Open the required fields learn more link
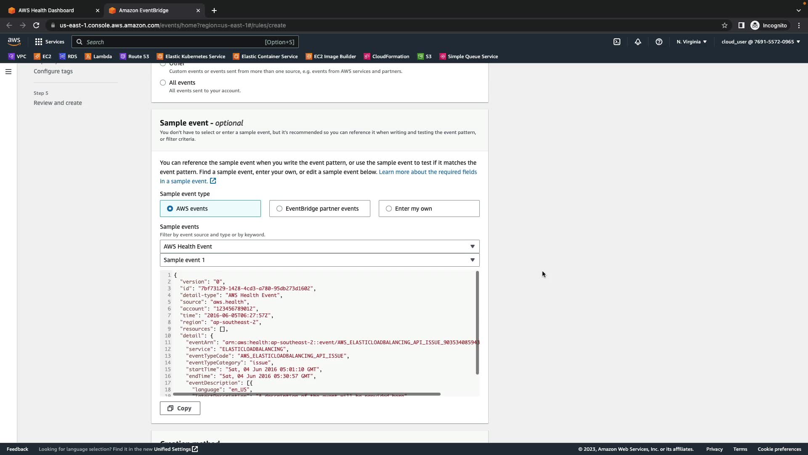 coord(428,172)
